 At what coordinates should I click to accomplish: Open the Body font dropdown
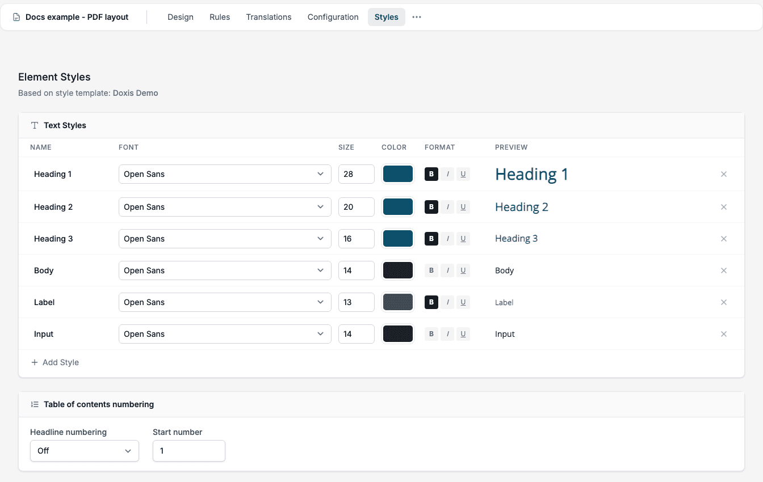(225, 270)
